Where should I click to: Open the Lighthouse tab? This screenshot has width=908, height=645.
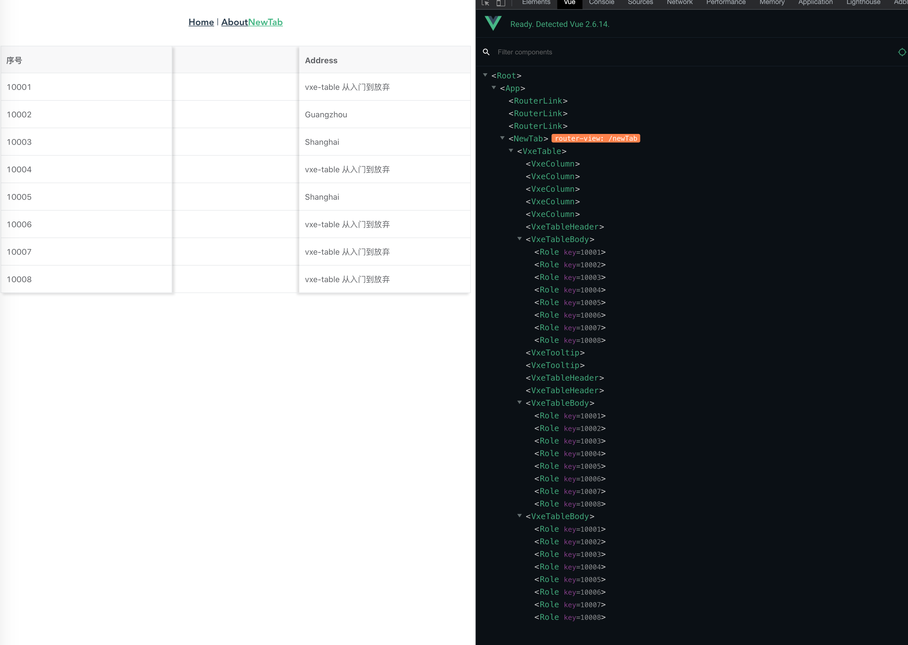click(x=863, y=3)
